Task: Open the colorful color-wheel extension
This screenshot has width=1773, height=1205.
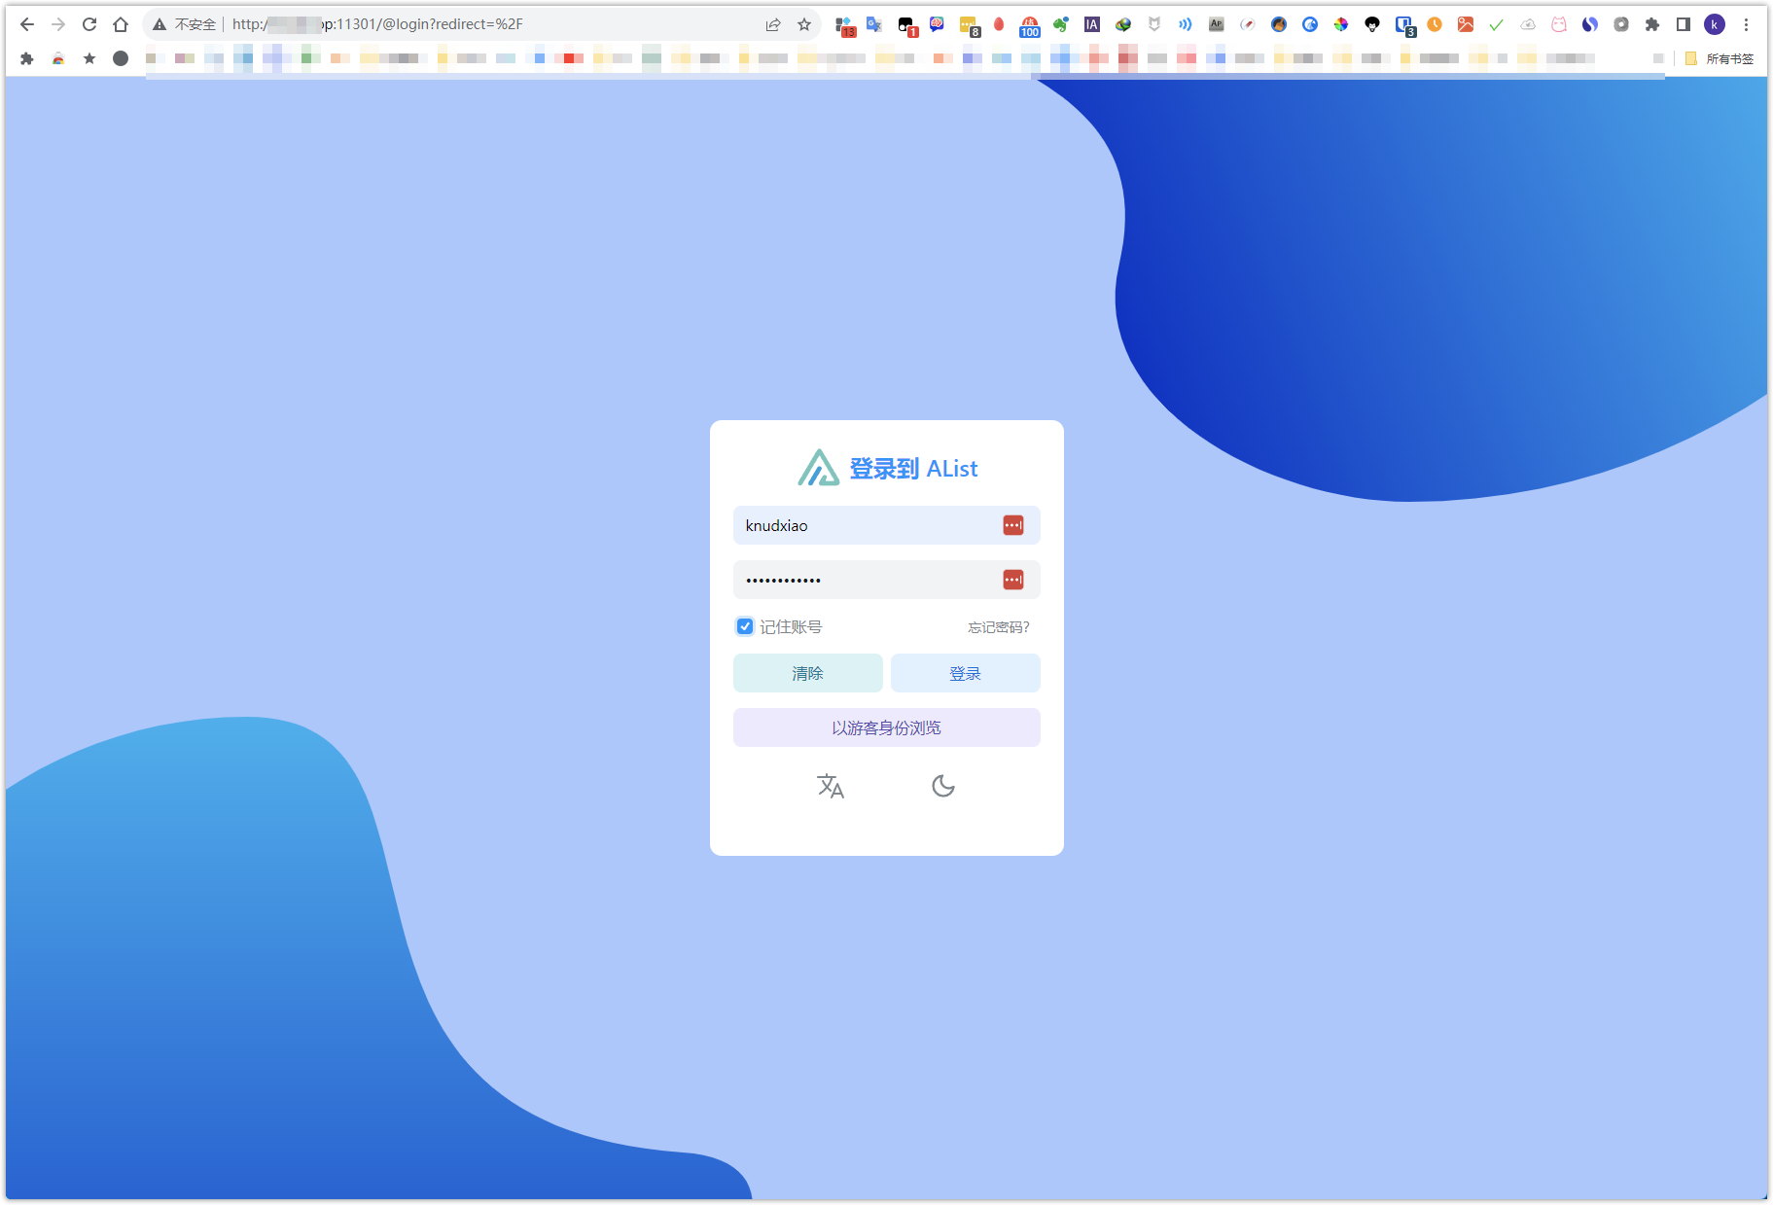Action: click(x=1341, y=24)
